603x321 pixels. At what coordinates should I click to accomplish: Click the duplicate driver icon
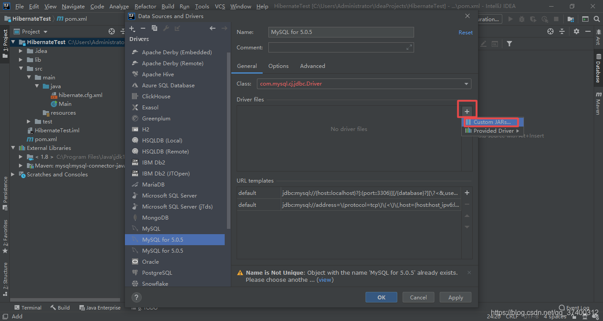click(154, 28)
